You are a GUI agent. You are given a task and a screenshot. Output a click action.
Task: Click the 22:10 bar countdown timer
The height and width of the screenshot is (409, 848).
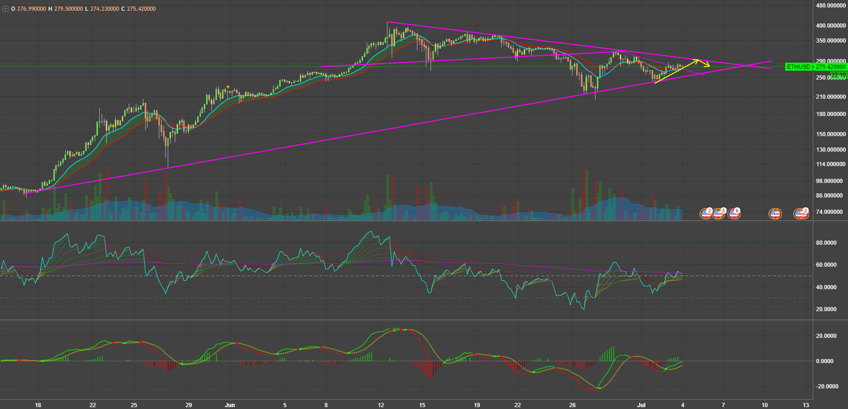(x=838, y=75)
